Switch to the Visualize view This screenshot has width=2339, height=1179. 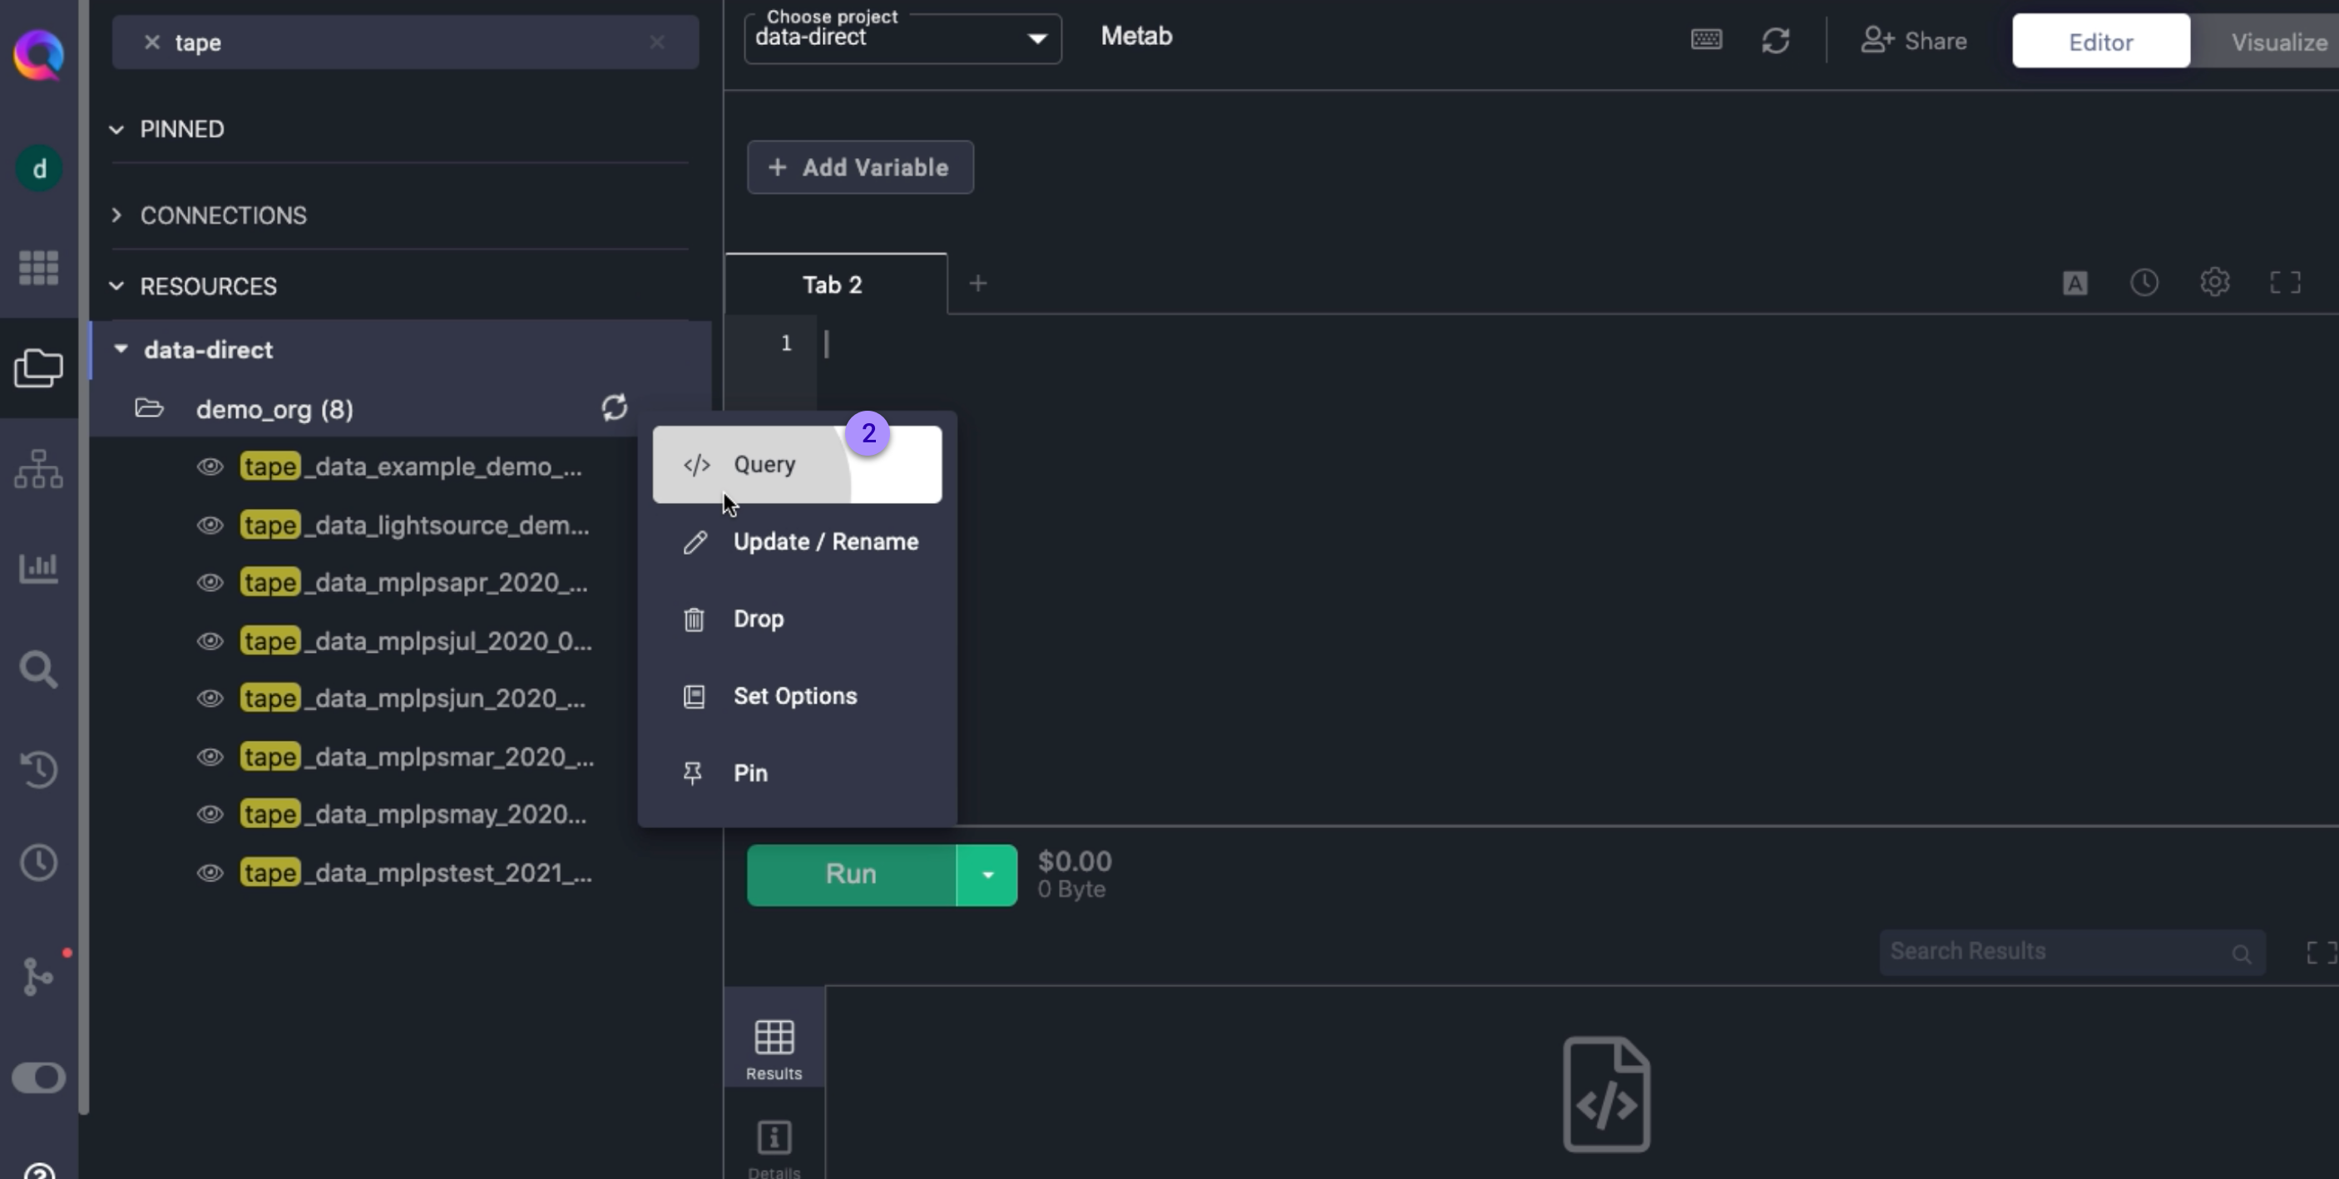2277,42
